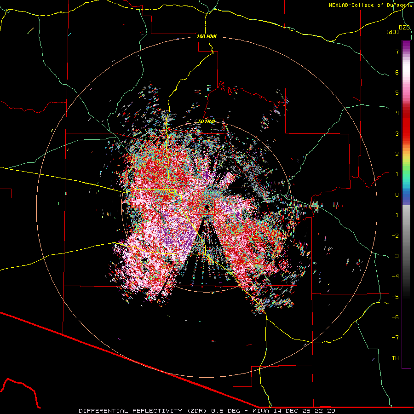The width and height of the screenshot is (414, 414).
Task: Click the black radar site dot at the center
Action: pyautogui.click(x=207, y=207)
